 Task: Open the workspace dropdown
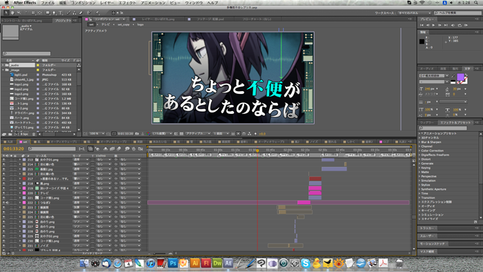click(x=414, y=13)
